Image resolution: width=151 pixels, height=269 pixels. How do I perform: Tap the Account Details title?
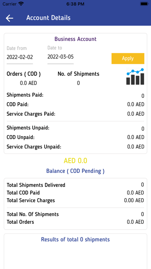(49, 18)
